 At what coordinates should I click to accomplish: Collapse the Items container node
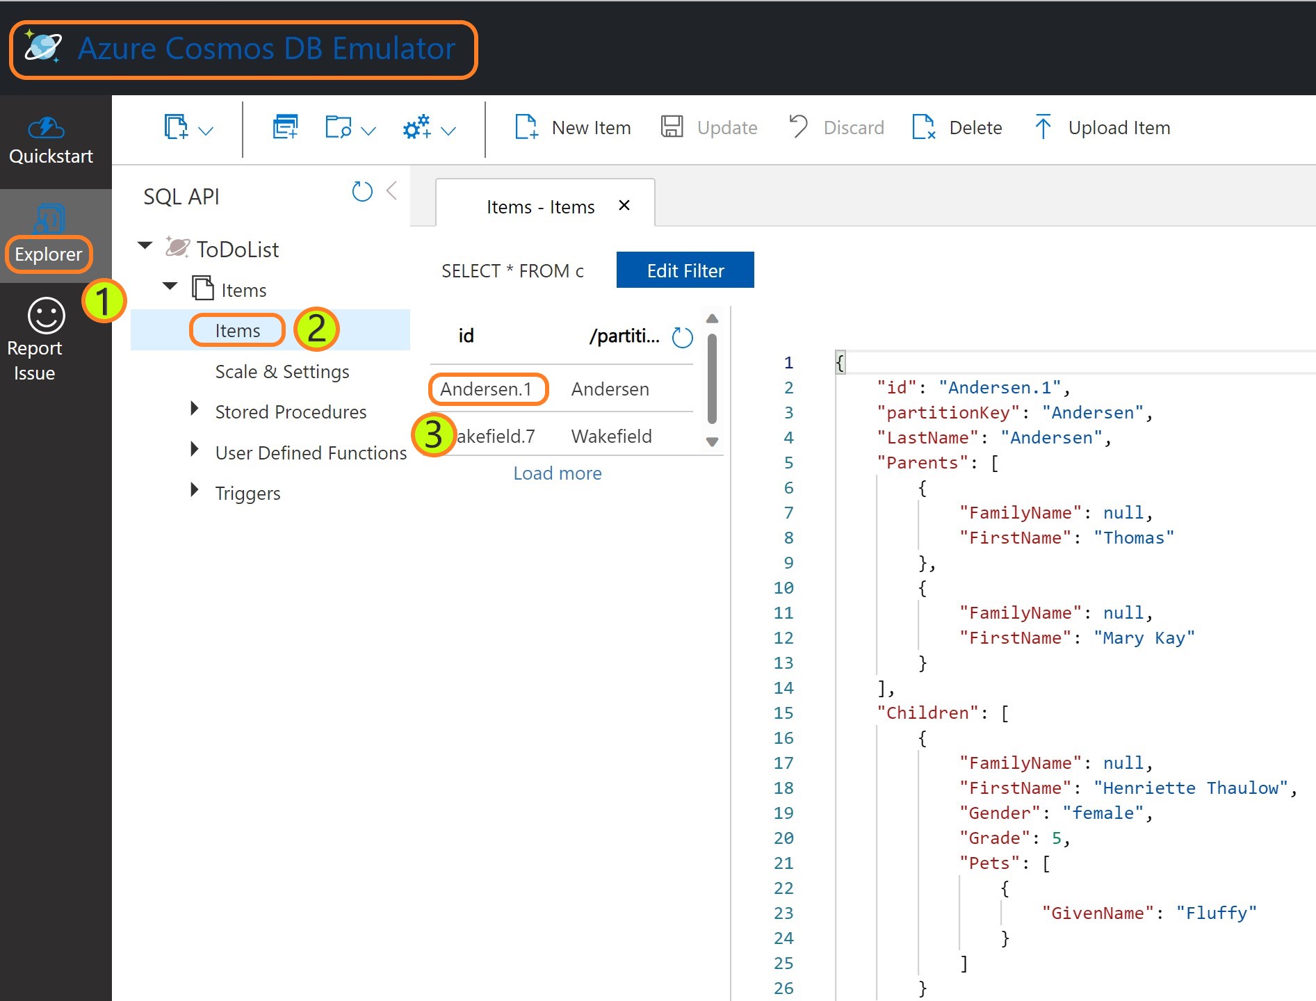pyautogui.click(x=170, y=286)
